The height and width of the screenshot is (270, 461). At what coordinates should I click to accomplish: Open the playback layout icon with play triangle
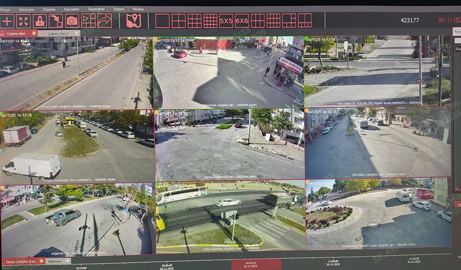[x=88, y=21]
